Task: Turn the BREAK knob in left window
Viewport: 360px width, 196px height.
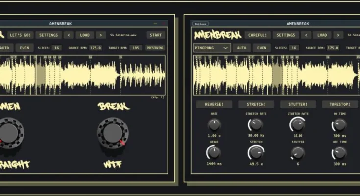Action: coord(113,132)
